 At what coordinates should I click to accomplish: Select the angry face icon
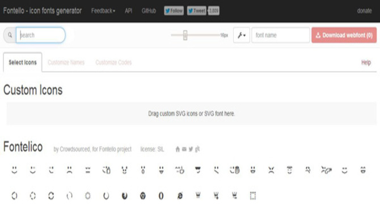pyautogui.click(x=271, y=170)
